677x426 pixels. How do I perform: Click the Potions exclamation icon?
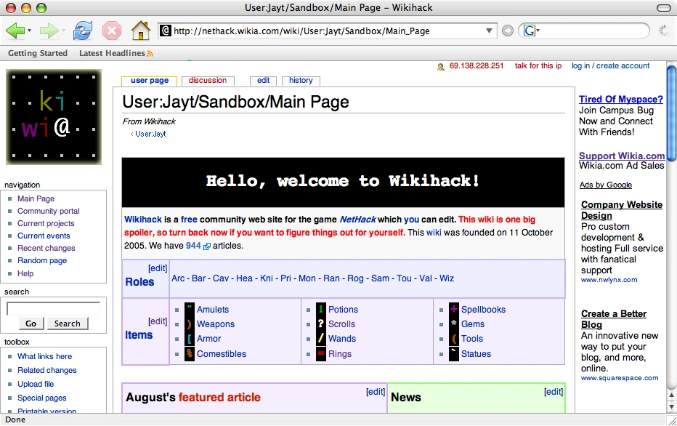click(x=322, y=309)
